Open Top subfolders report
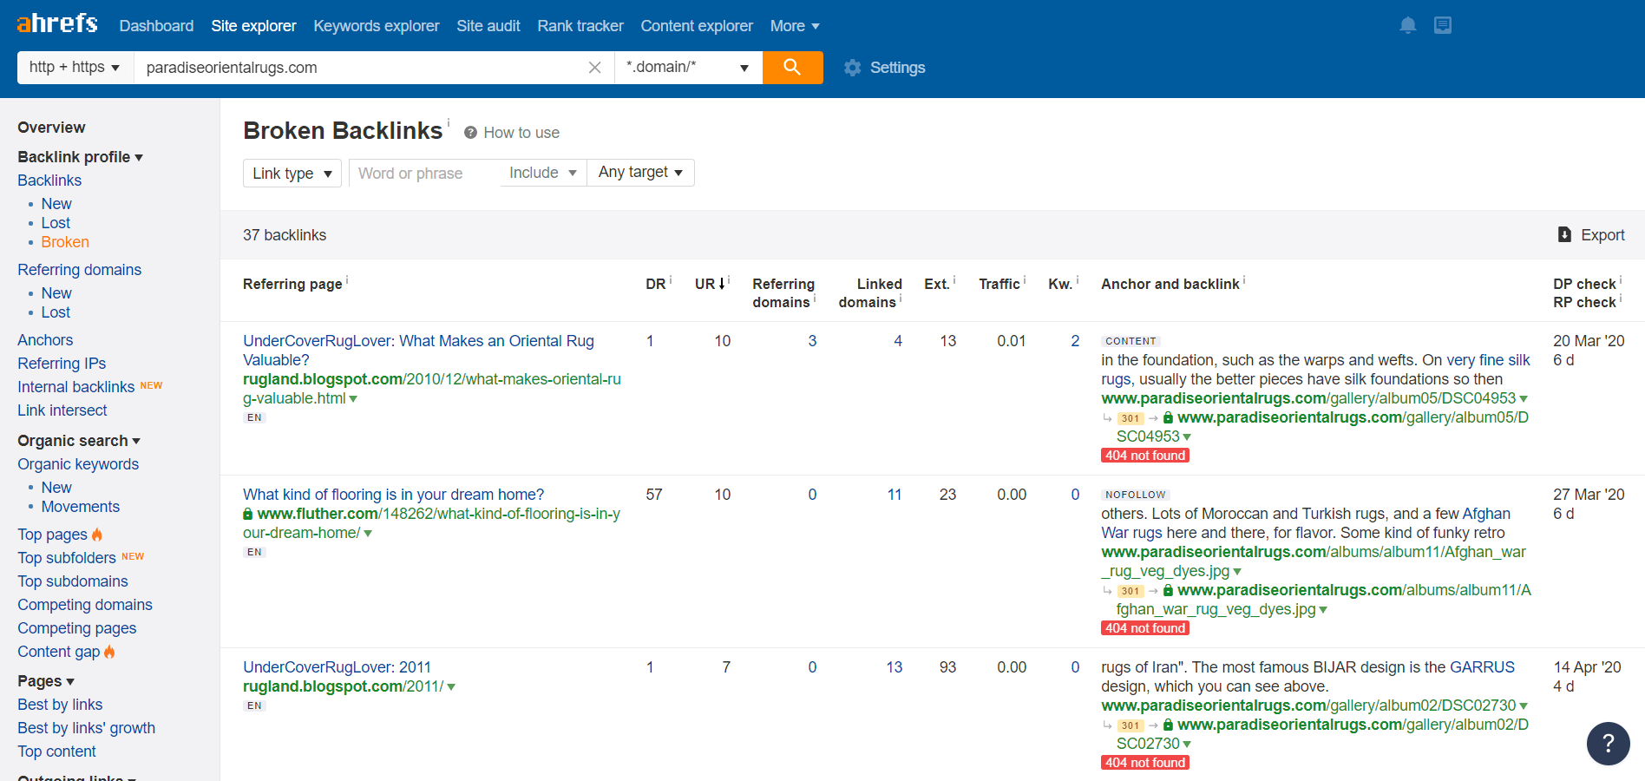 [x=67, y=558]
